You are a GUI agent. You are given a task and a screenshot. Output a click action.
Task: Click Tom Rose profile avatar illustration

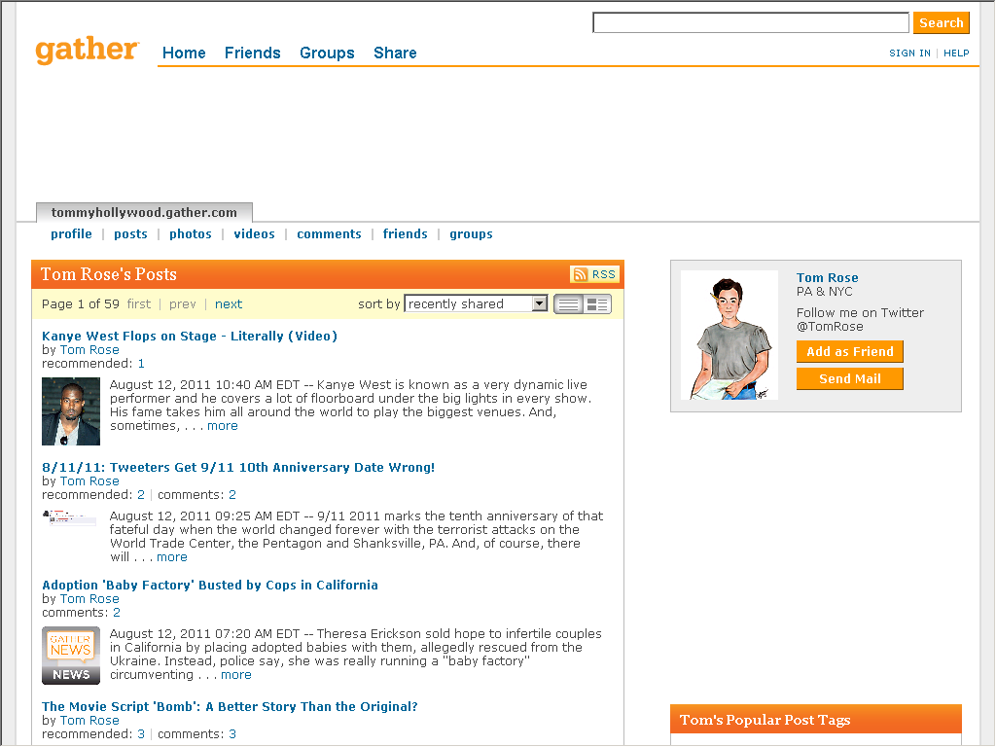click(x=729, y=336)
